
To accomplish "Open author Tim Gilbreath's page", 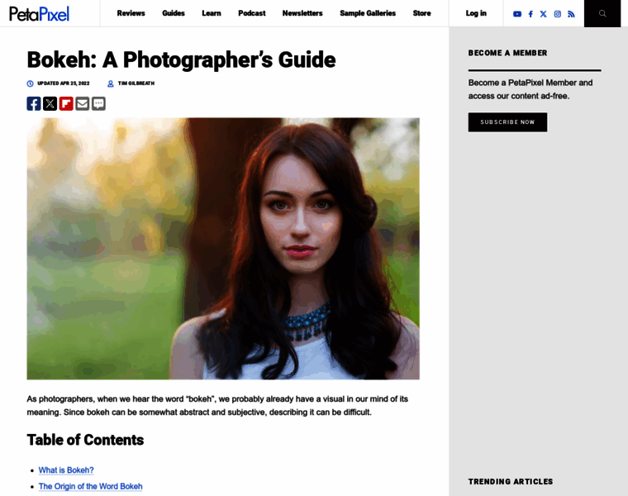I will click(x=136, y=83).
